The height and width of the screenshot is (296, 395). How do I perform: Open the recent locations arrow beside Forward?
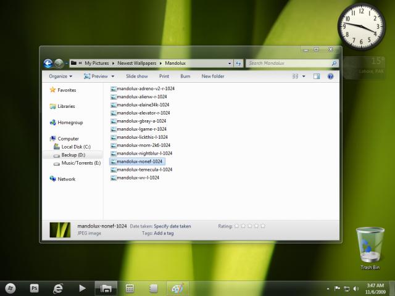pos(66,64)
